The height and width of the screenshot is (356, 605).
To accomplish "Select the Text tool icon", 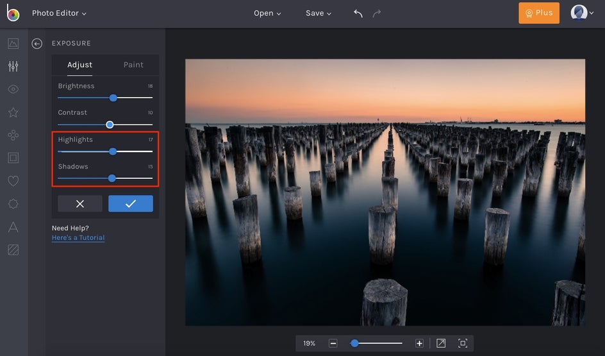I will [x=13, y=226].
